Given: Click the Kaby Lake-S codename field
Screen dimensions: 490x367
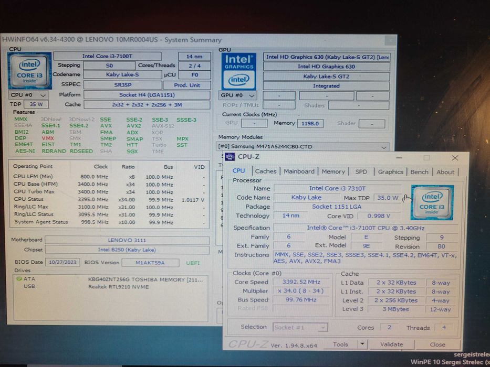Looking at the screenshot, I should (122, 74).
